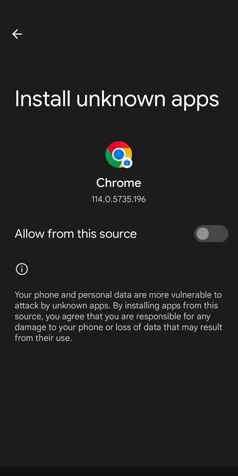238x476 pixels.
Task: Turn on unknown app installs for Chrome
Action: [211, 234]
